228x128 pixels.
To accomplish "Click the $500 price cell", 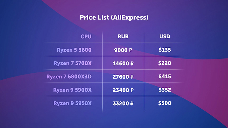I will point(165,103).
